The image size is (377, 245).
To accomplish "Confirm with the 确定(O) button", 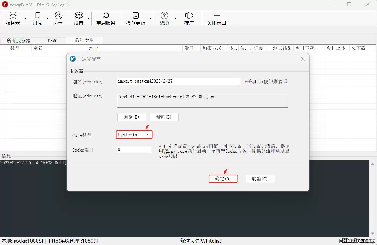I will tap(223, 179).
